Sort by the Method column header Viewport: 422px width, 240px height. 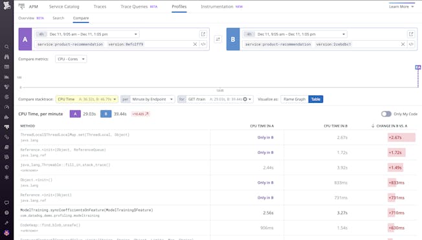point(28,126)
